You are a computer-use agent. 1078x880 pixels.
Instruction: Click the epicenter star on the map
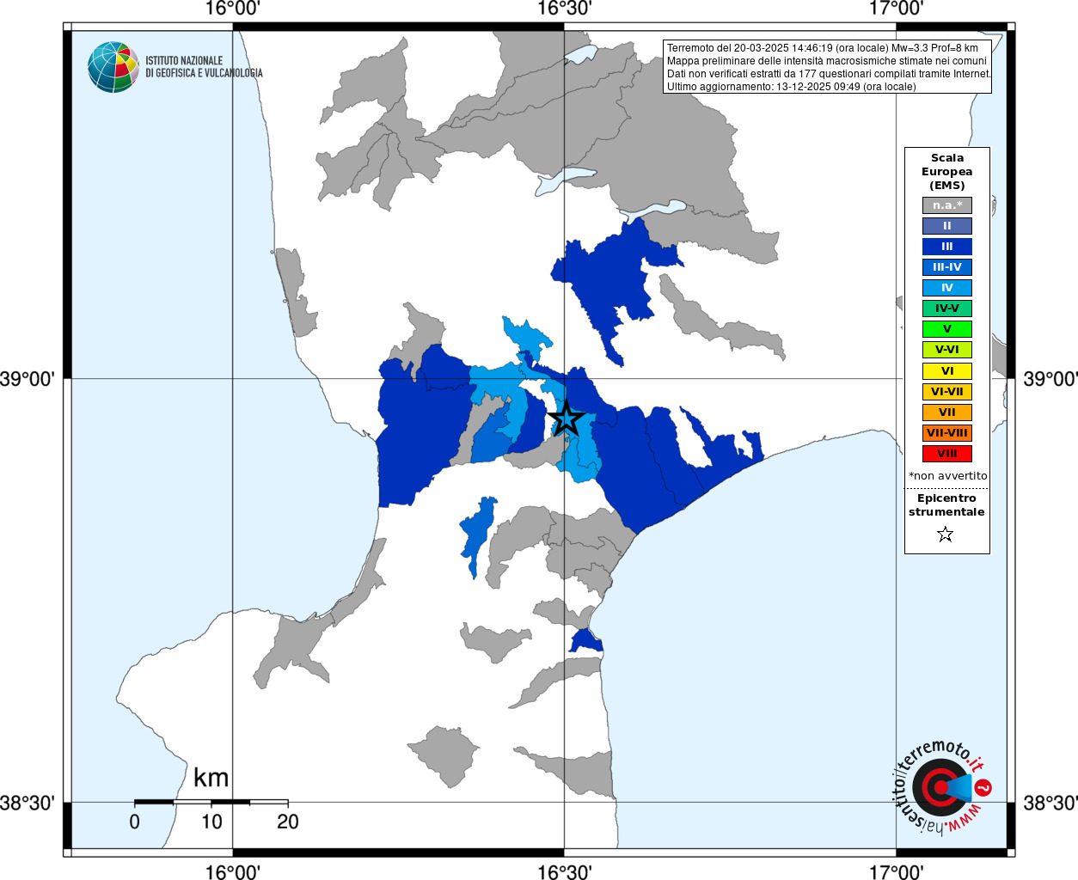566,419
